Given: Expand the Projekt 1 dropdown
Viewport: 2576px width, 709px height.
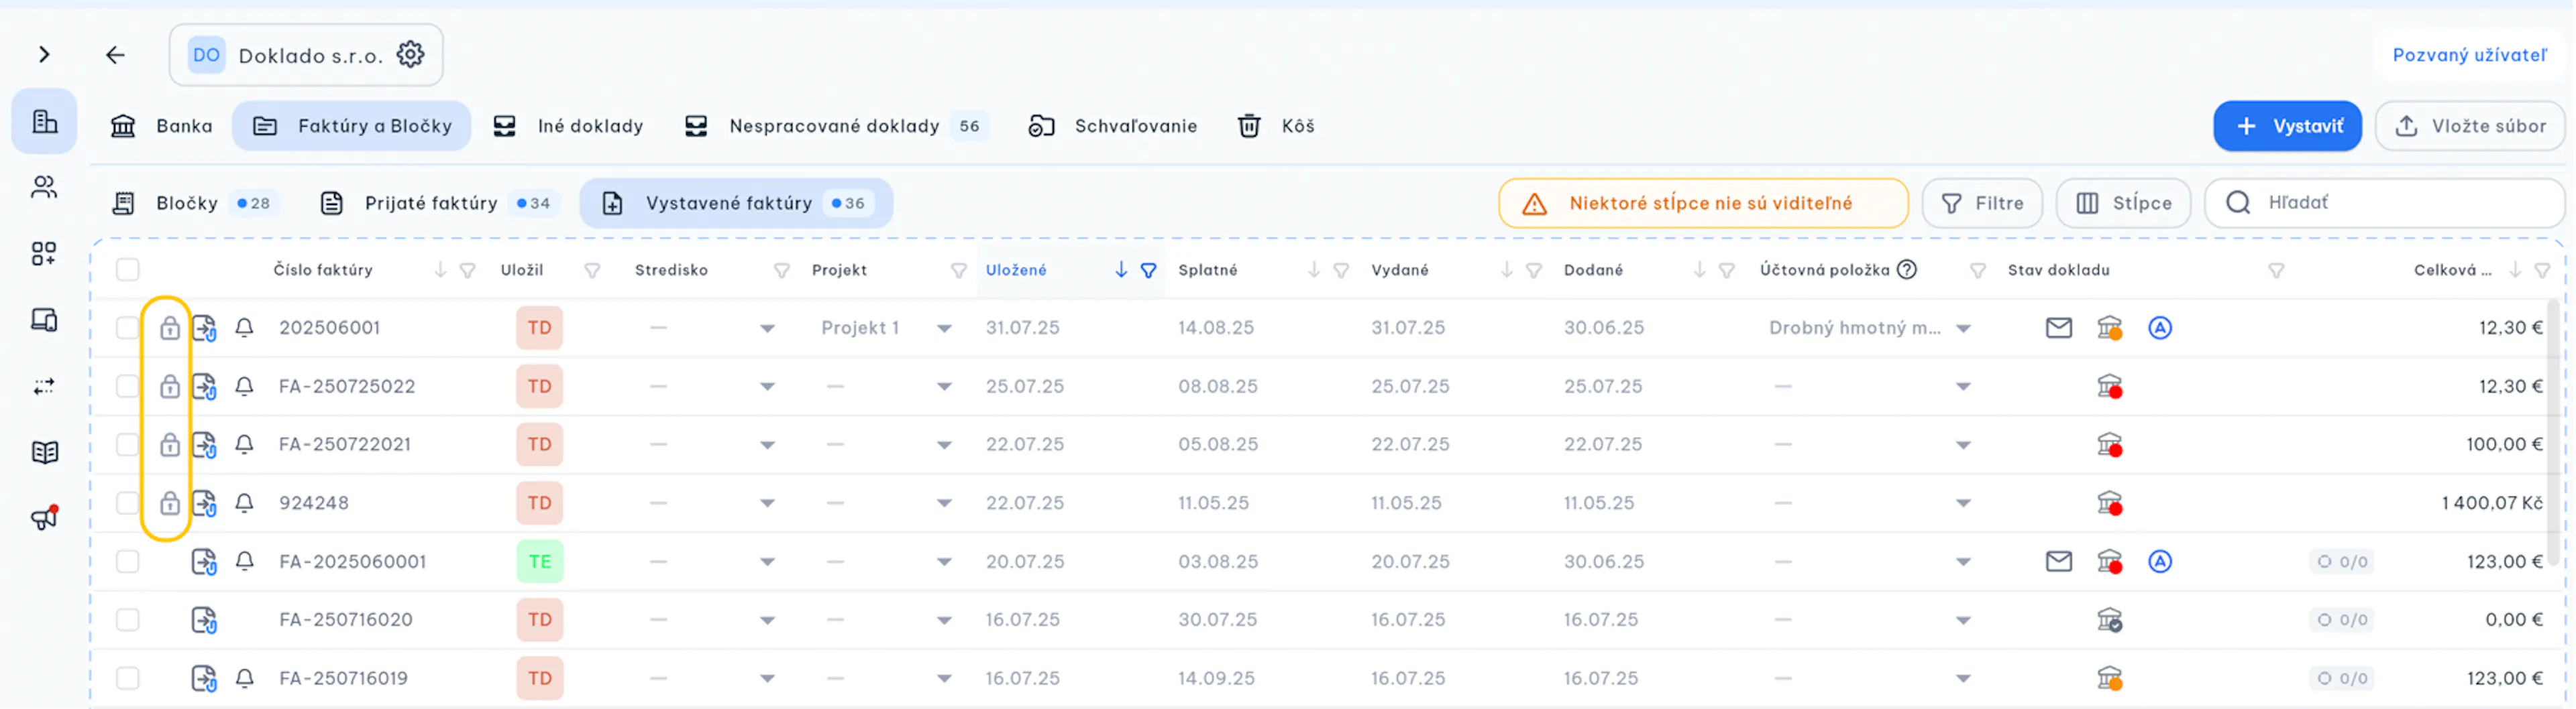Looking at the screenshot, I should pyautogui.click(x=944, y=328).
